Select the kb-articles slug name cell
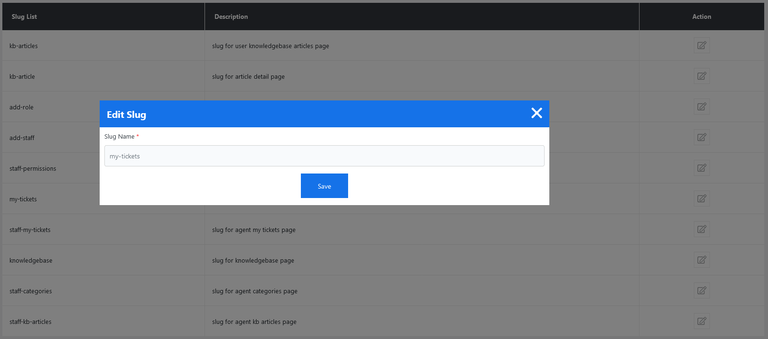Screen dimensions: 768x339 point(24,46)
